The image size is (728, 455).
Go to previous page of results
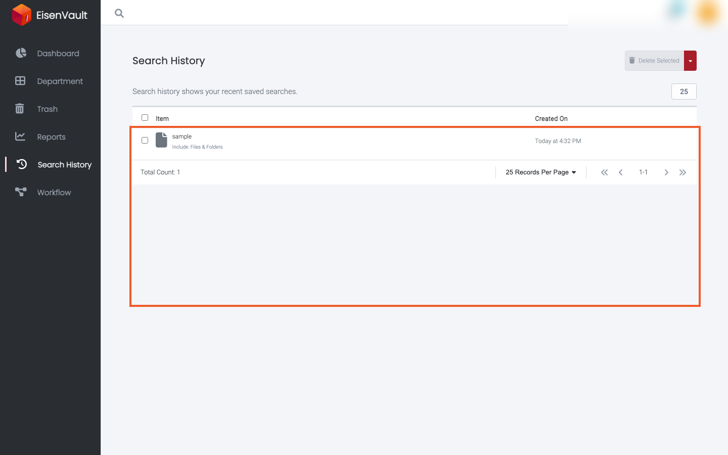[x=621, y=172]
